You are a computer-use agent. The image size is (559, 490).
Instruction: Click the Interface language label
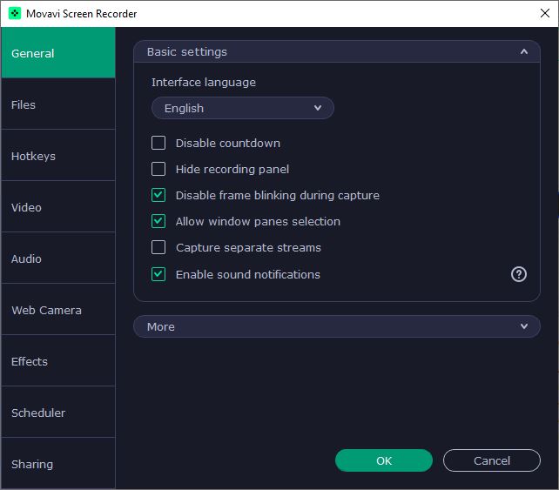pyautogui.click(x=204, y=83)
